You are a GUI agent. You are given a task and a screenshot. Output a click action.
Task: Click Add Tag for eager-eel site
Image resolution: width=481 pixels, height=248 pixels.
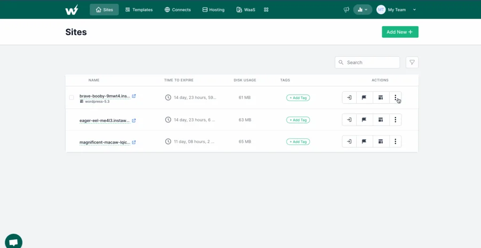[x=298, y=120]
